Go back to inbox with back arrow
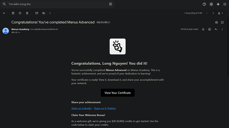 [x=4, y=13]
